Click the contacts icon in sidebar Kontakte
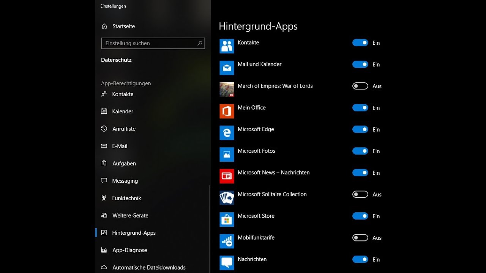The height and width of the screenshot is (273, 486). coord(104,94)
